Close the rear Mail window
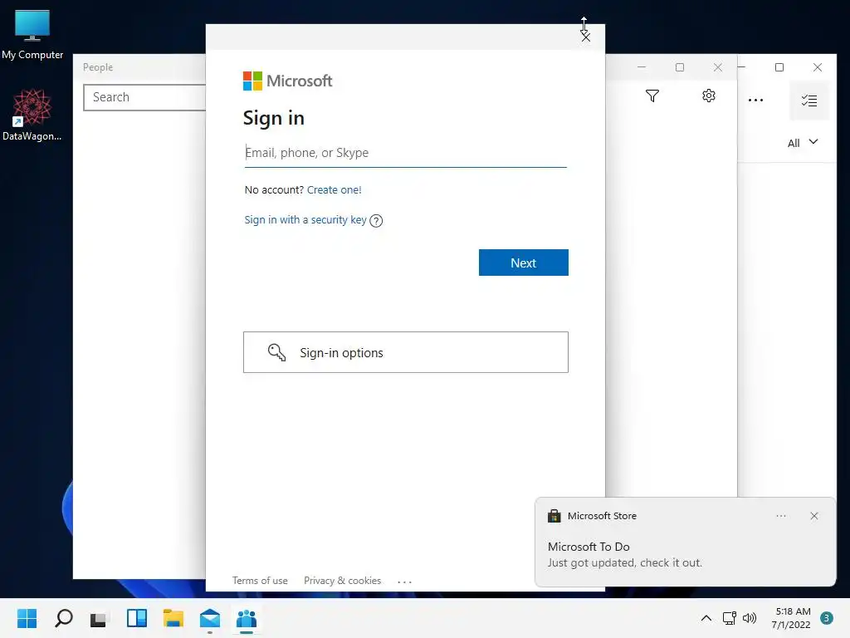This screenshot has width=850, height=638. pos(818,67)
